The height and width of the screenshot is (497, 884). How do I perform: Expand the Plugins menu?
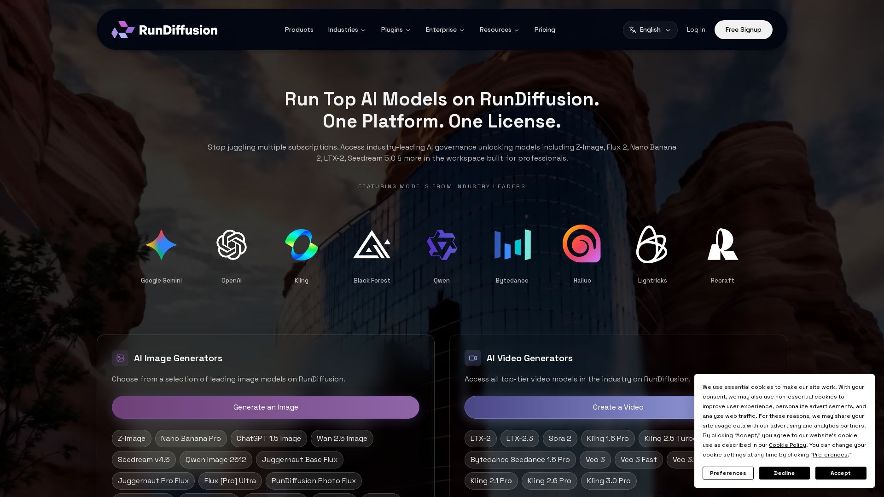395,30
